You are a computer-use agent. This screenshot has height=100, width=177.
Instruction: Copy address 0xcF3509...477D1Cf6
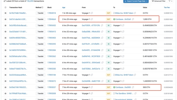click(x=102, y=25)
